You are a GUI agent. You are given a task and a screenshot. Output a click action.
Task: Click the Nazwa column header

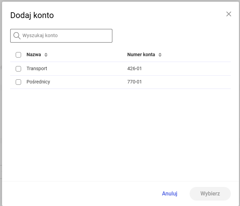click(x=34, y=54)
